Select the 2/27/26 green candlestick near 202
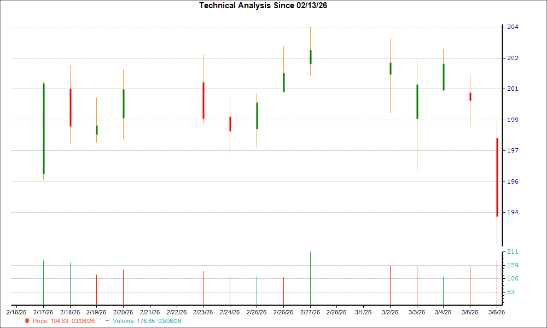The image size is (547, 328). tap(311, 57)
